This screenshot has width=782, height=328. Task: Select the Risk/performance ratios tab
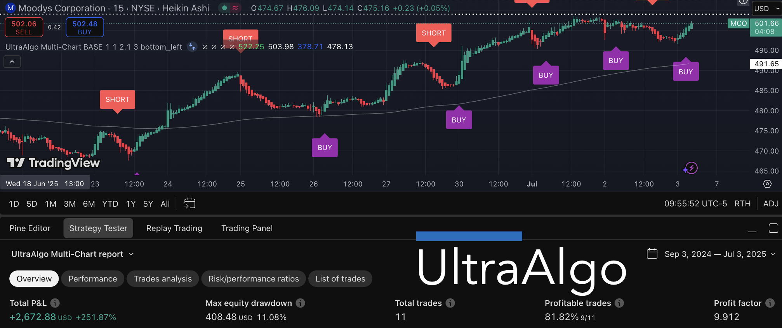254,279
